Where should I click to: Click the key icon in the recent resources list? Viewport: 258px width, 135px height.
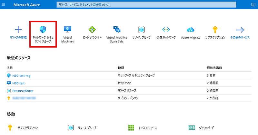9,98
